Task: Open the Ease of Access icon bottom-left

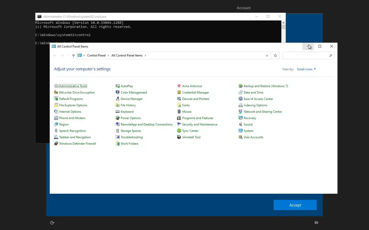Action: pos(52,223)
